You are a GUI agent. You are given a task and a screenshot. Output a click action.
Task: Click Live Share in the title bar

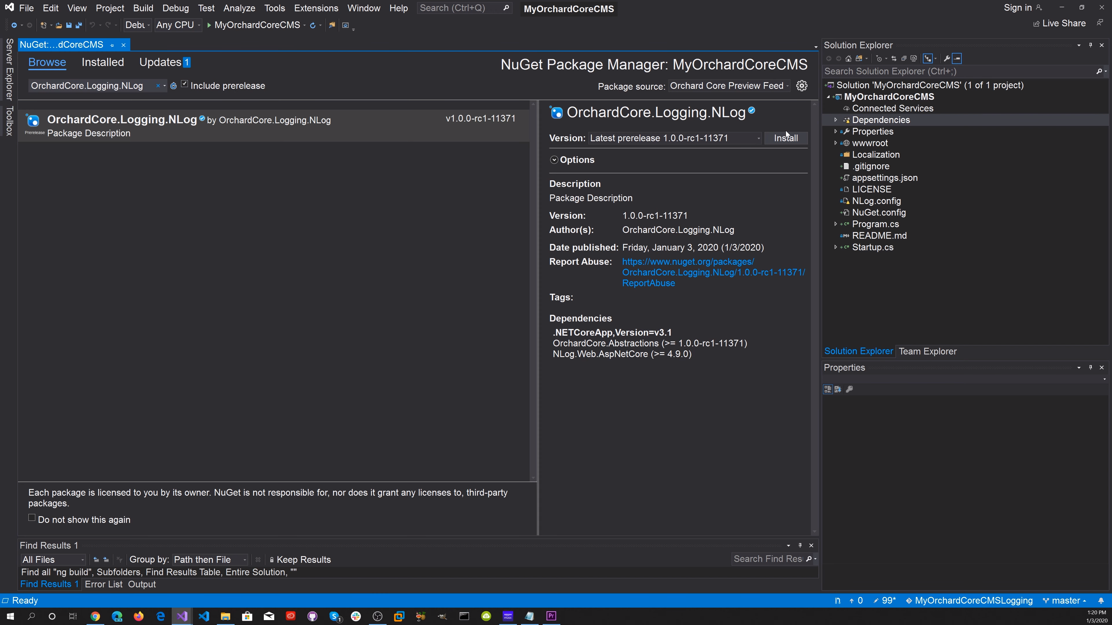point(1059,23)
